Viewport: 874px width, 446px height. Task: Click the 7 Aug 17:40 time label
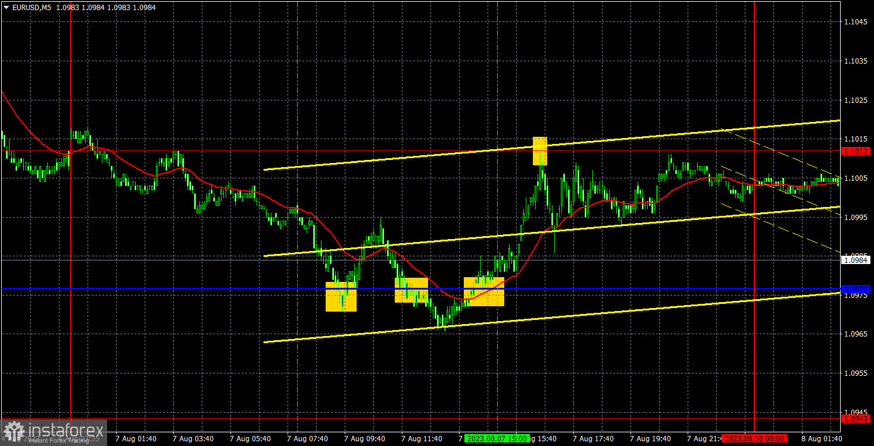[594, 439]
